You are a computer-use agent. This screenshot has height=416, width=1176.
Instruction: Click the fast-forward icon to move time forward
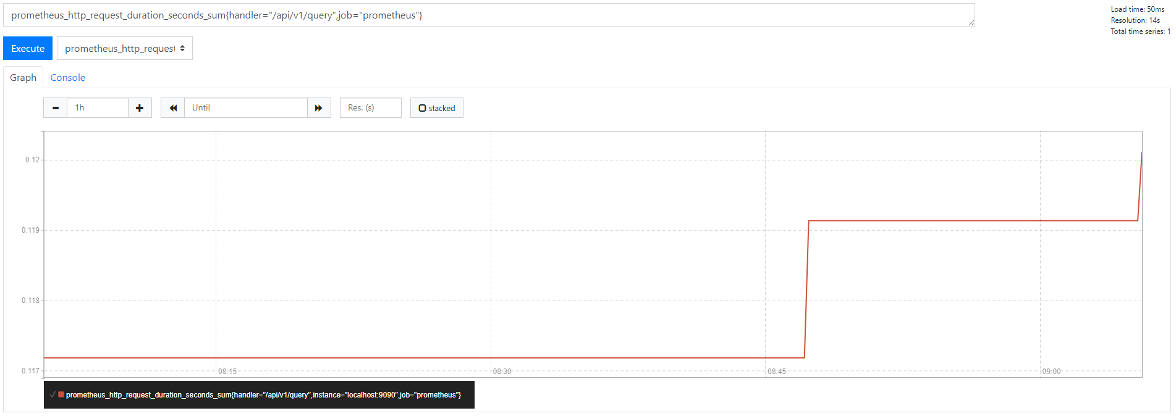(319, 108)
